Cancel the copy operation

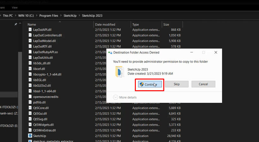pyautogui.click(x=203, y=84)
